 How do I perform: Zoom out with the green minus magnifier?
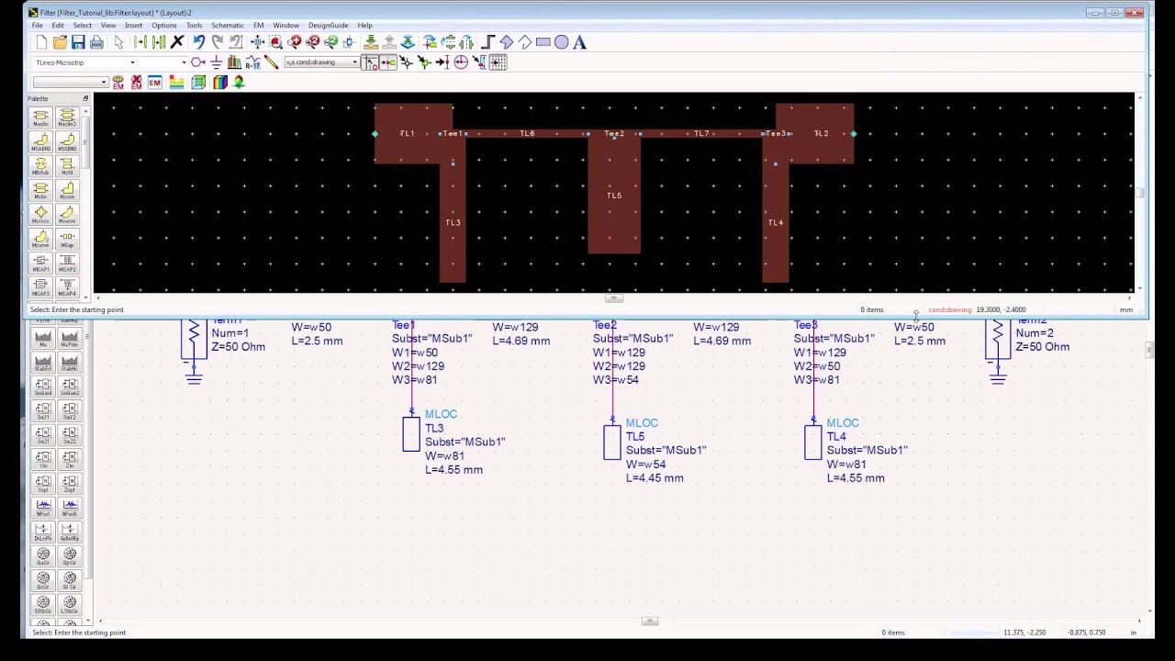pyautogui.click(x=331, y=42)
